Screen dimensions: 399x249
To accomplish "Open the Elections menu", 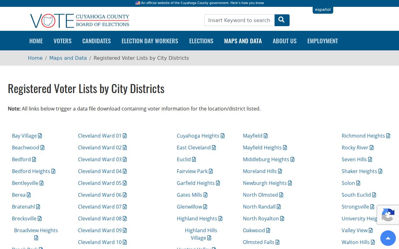I will pyautogui.click(x=201, y=41).
